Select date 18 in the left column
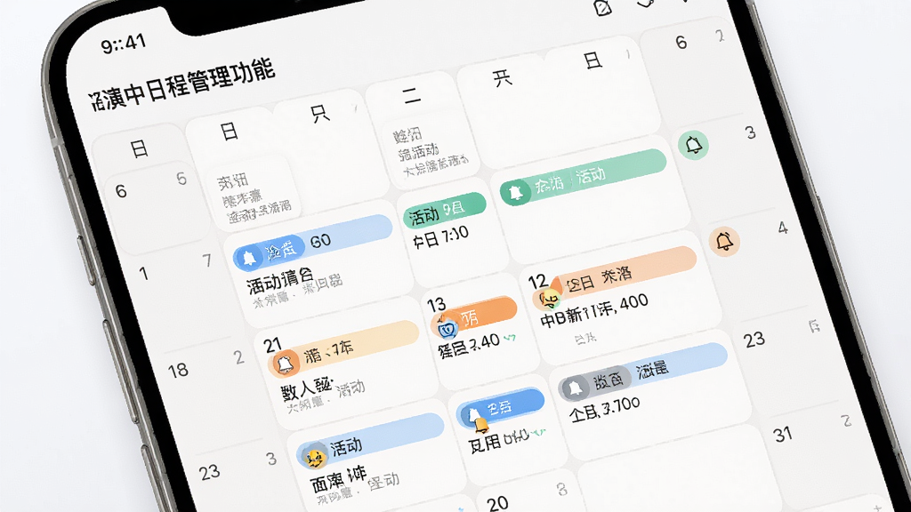The height and width of the screenshot is (512, 911). click(x=178, y=370)
